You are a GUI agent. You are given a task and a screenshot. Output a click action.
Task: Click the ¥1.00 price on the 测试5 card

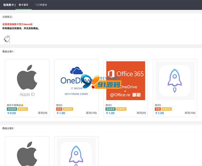[160, 113]
